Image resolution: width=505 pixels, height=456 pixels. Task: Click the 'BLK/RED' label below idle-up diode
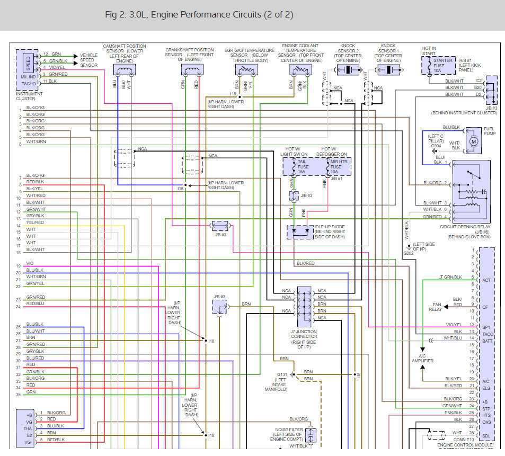tap(306, 263)
